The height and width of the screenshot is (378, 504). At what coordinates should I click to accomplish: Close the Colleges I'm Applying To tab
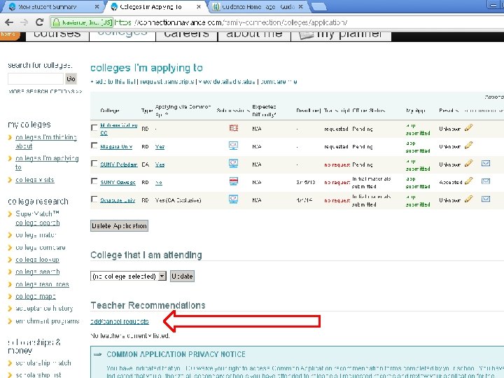[x=199, y=7]
